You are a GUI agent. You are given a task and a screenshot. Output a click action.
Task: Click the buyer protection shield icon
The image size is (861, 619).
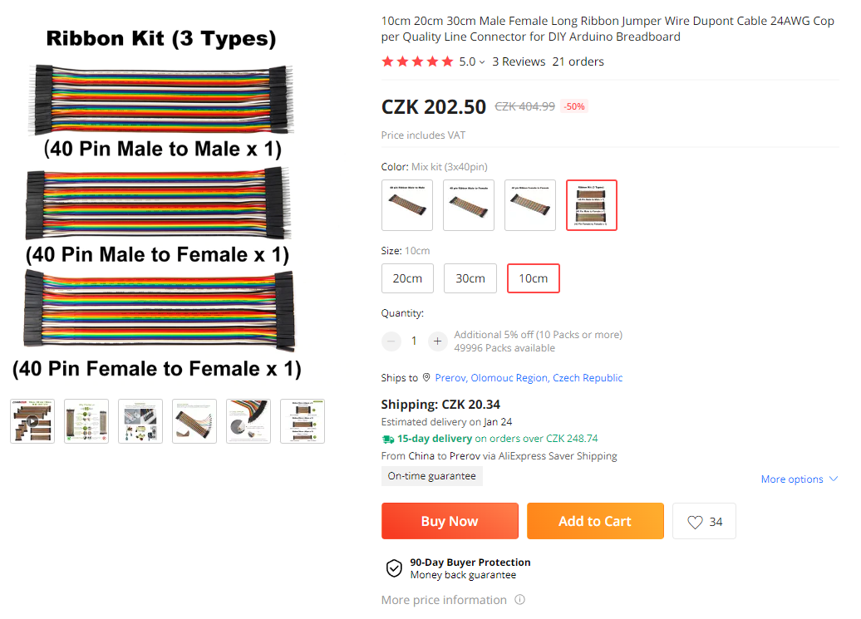(394, 568)
